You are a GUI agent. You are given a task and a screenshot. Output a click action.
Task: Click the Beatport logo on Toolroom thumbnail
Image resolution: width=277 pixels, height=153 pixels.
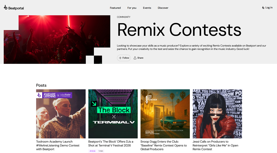pyautogui.click(x=39, y=95)
